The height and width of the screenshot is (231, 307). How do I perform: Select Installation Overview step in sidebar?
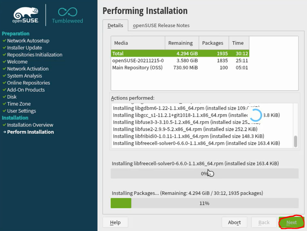coord(30,125)
